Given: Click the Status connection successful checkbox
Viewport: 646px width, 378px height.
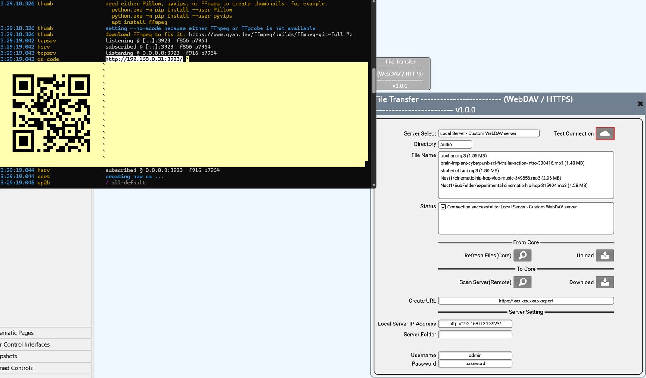Looking at the screenshot, I should [x=443, y=207].
